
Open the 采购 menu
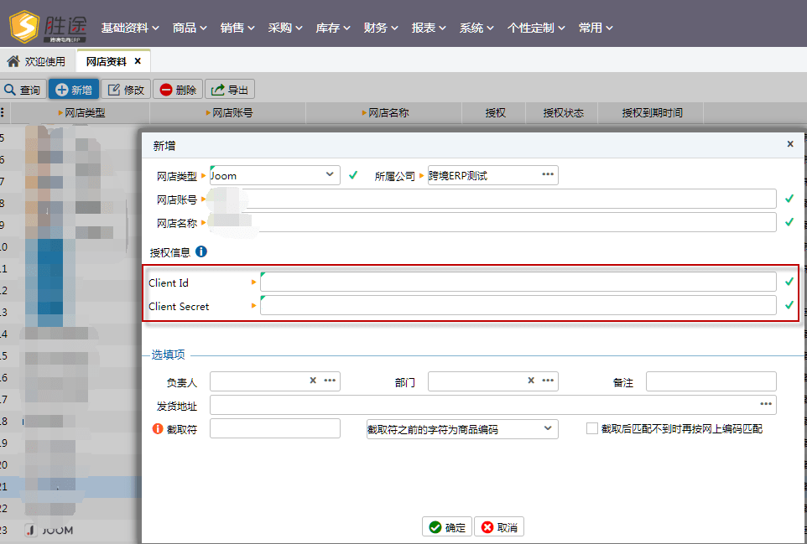pyautogui.click(x=285, y=28)
